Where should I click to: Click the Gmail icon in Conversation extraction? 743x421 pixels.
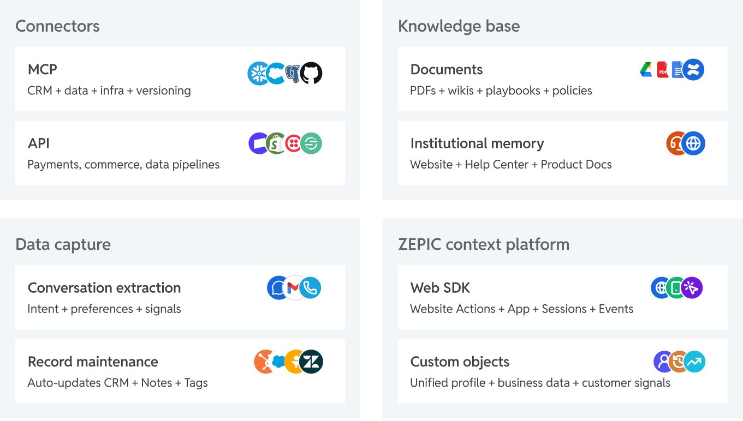294,287
